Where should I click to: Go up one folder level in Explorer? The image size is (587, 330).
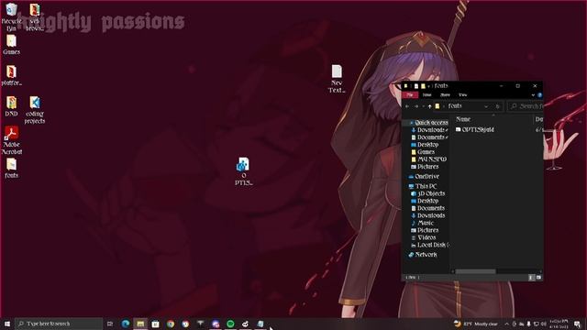pos(429,106)
